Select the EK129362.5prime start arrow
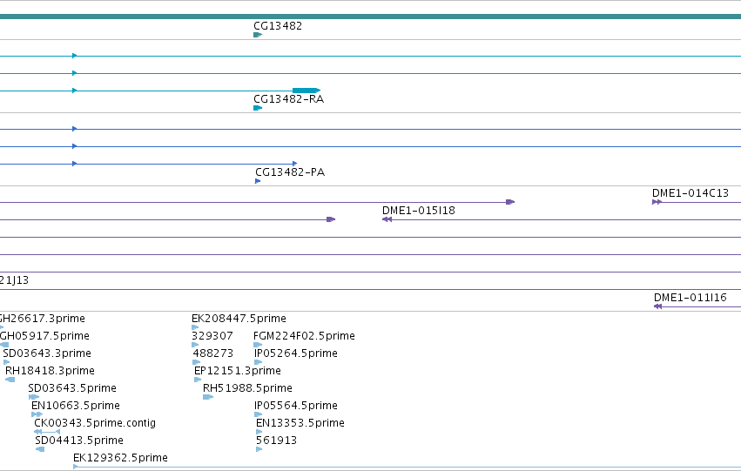This screenshot has height=471, width=741. click(76, 467)
